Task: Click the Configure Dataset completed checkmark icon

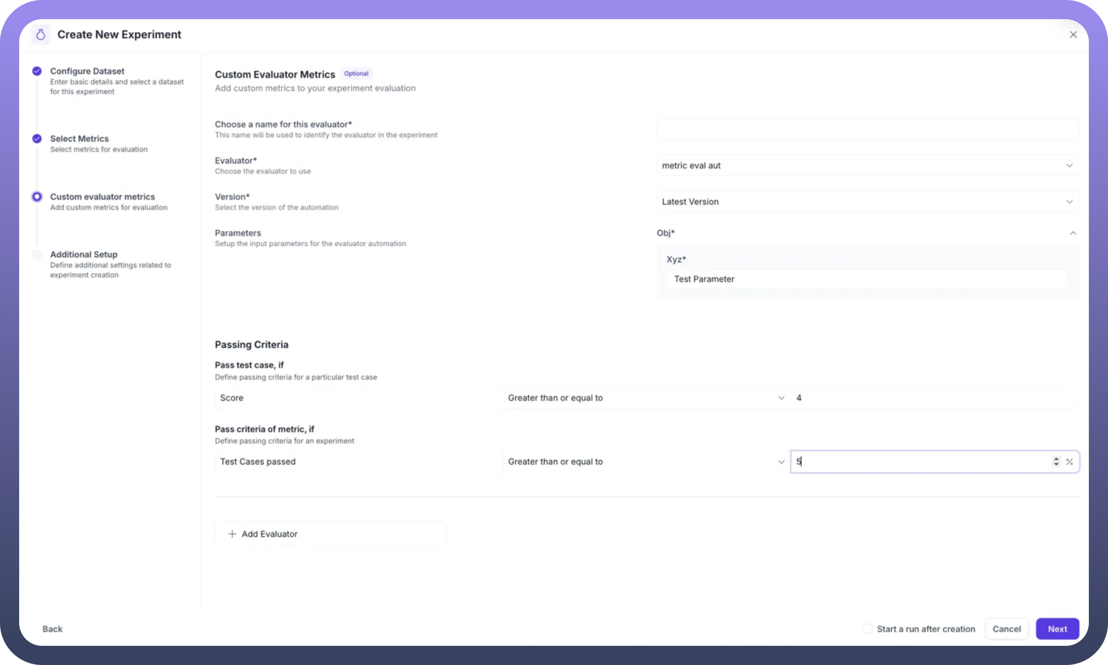Action: pyautogui.click(x=37, y=71)
